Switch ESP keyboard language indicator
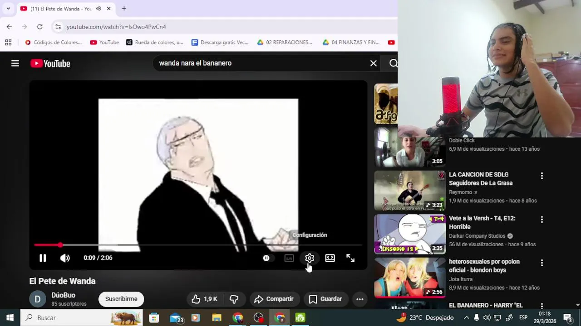The height and width of the screenshot is (326, 581). pos(523,318)
